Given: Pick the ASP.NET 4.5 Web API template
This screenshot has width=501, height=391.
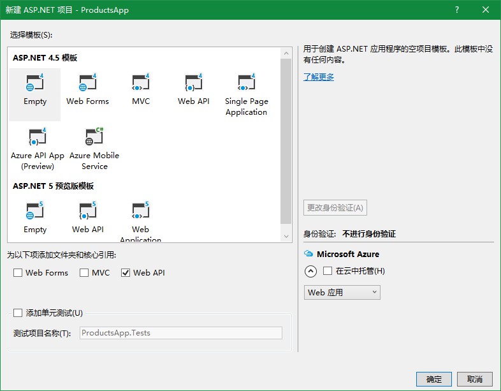Looking at the screenshot, I should coord(193,84).
